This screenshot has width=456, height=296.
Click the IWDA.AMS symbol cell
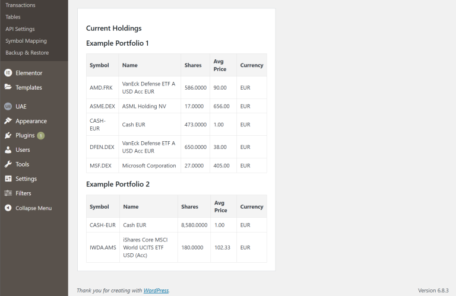click(x=102, y=247)
